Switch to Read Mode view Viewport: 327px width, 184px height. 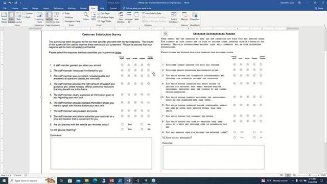4,17
